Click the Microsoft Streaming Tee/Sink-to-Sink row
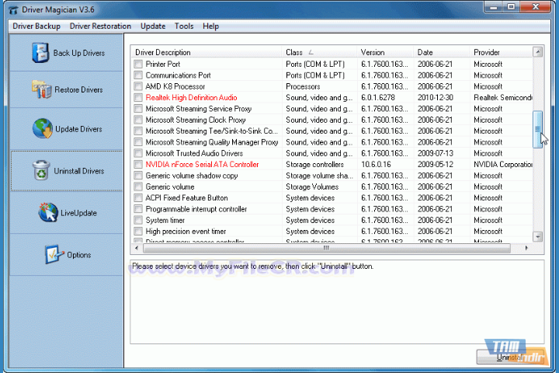 (x=332, y=131)
